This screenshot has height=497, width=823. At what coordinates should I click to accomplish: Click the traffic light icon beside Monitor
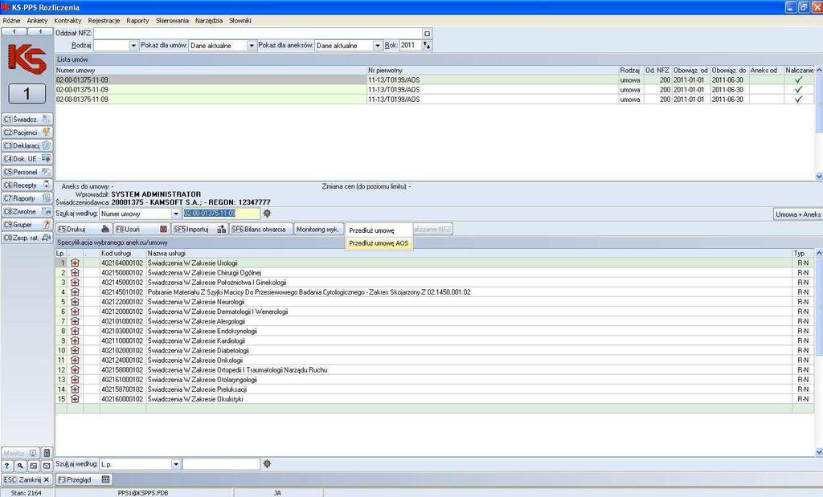[x=47, y=453]
